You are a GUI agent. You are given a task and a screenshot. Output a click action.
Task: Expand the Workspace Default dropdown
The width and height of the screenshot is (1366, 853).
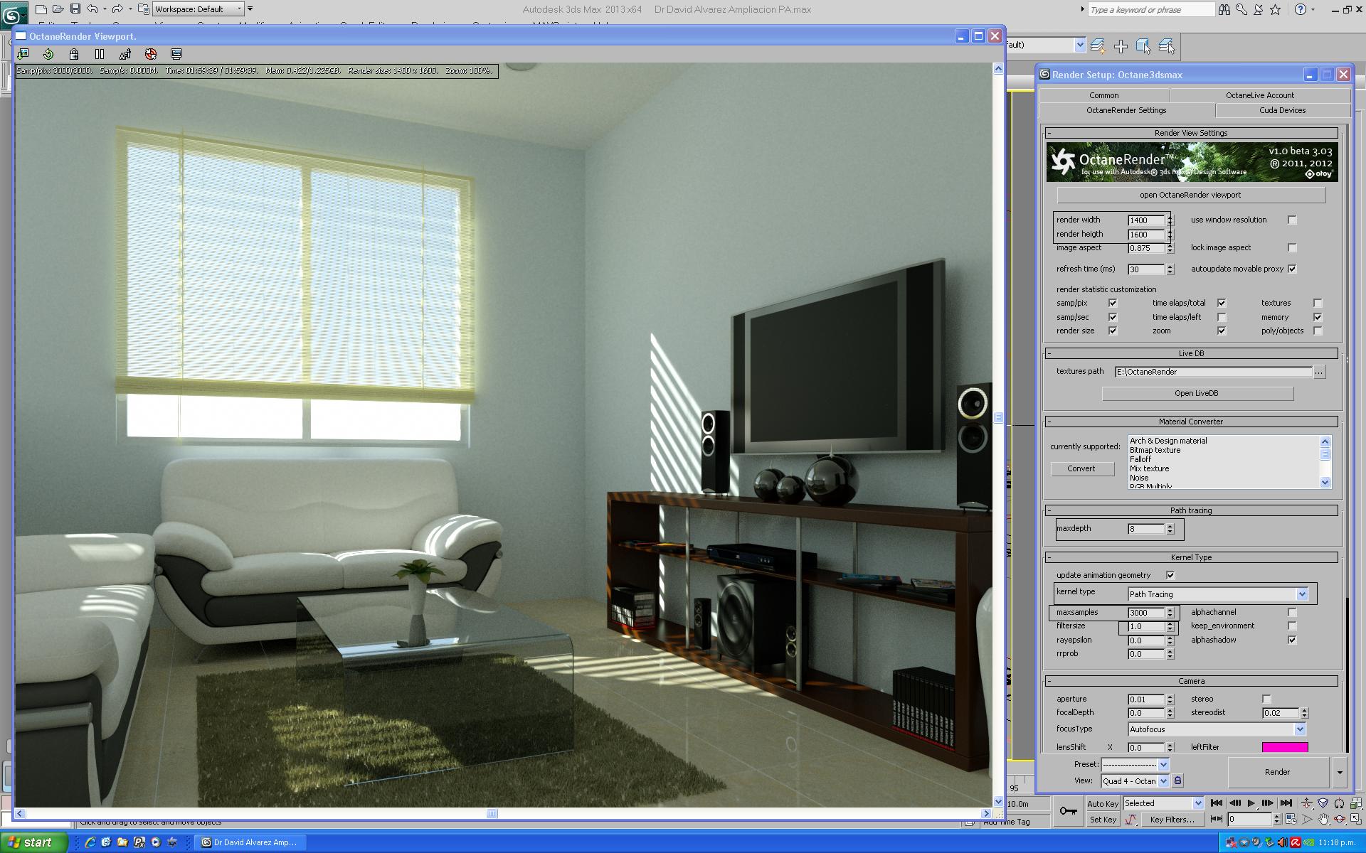pos(239,9)
